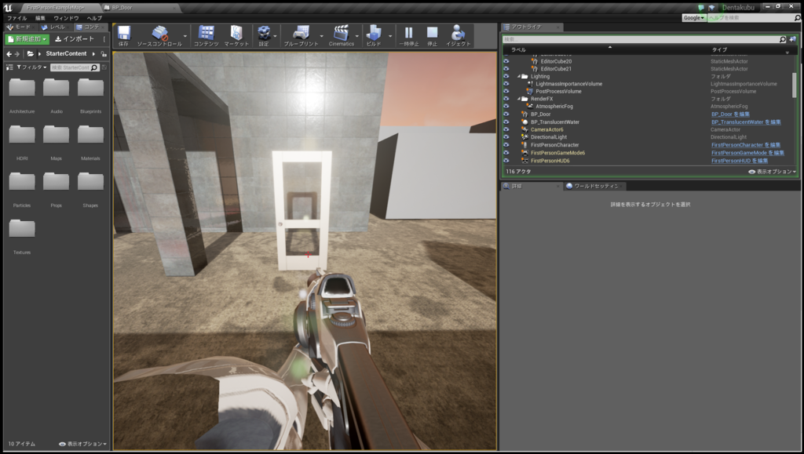The height and width of the screenshot is (454, 804).
Task: Toggle the content browser lock icon
Action: [x=104, y=54]
